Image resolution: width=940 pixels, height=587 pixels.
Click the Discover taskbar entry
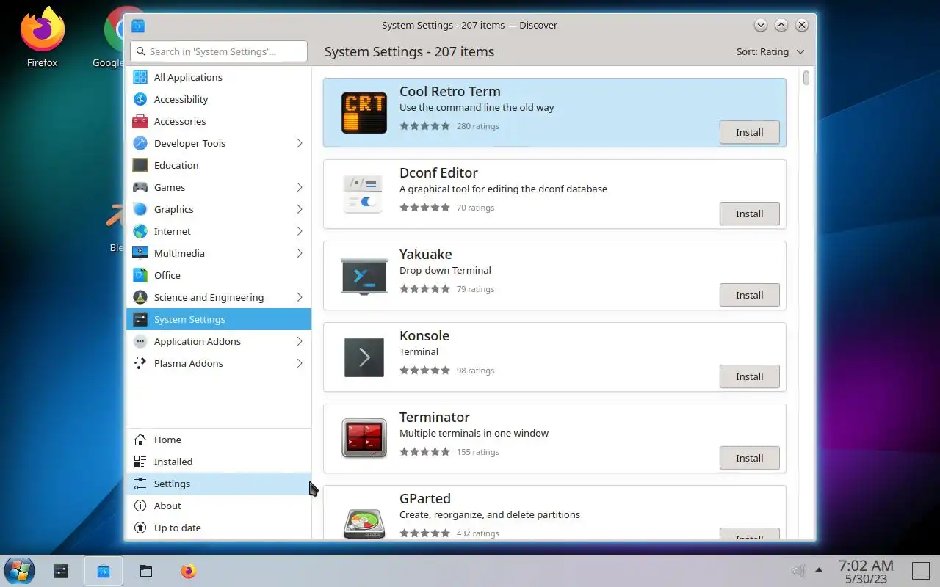[x=104, y=571]
